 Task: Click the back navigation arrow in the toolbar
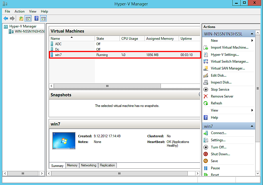[6, 18]
